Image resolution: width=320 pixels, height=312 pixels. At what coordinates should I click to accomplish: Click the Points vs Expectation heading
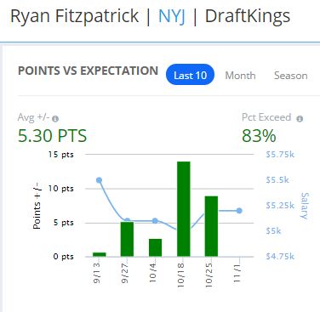click(88, 71)
